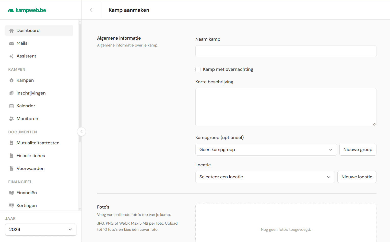Enable Kamp met overnachting checkbox
Screen dimensions: 390x242
[198, 70]
